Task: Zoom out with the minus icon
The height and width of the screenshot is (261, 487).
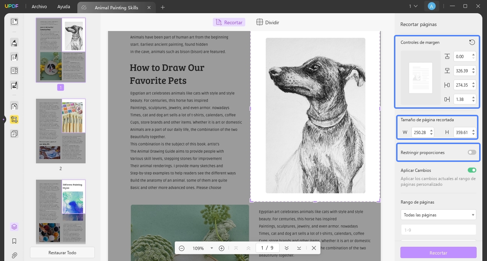Action: (x=182, y=248)
